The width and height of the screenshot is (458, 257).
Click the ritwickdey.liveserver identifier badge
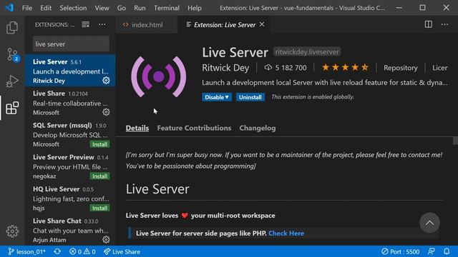click(x=307, y=52)
